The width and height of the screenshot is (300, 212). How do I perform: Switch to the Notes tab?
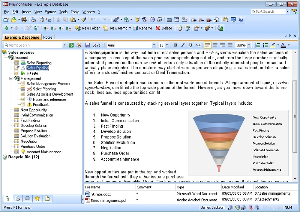(48, 37)
